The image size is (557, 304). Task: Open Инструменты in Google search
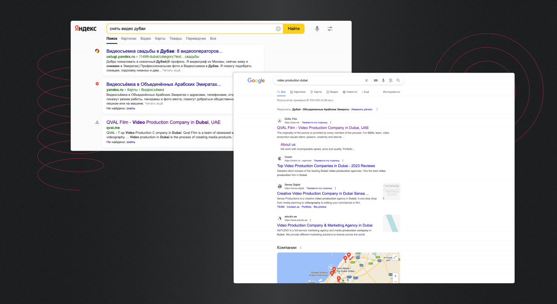[392, 92]
